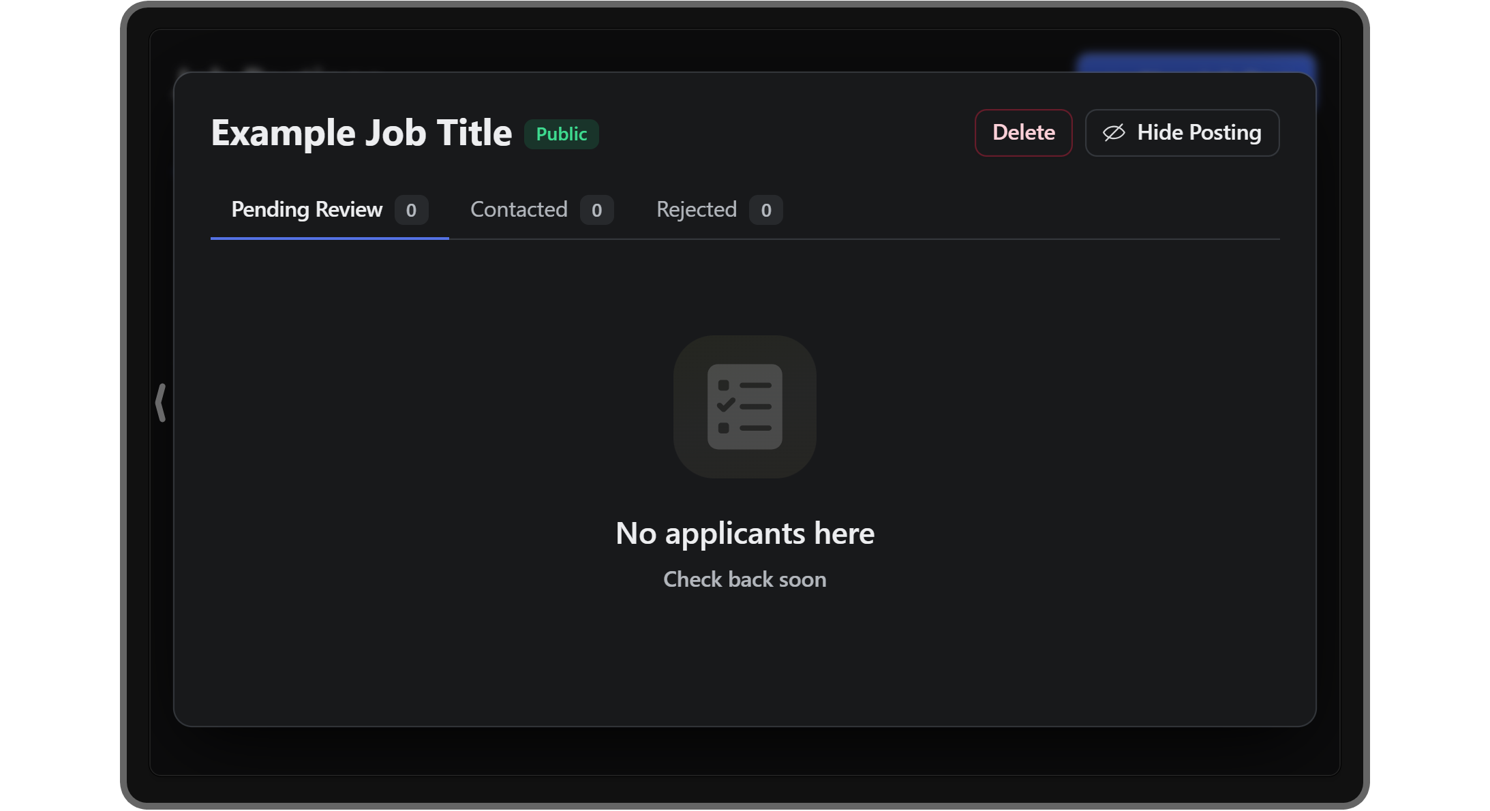
Task: Click the checklist icon in empty state
Action: (745, 405)
